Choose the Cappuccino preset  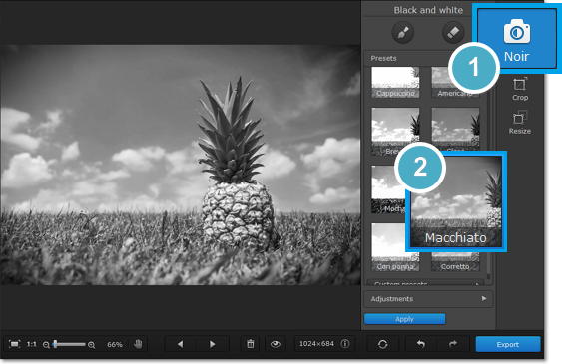pos(395,83)
